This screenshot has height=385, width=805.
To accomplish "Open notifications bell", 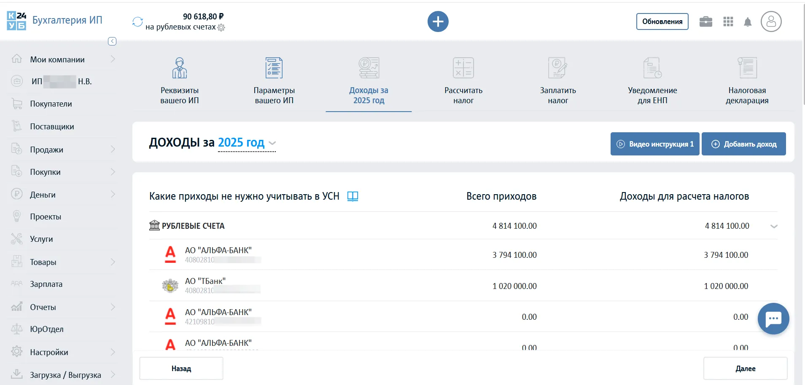I will [x=748, y=22].
